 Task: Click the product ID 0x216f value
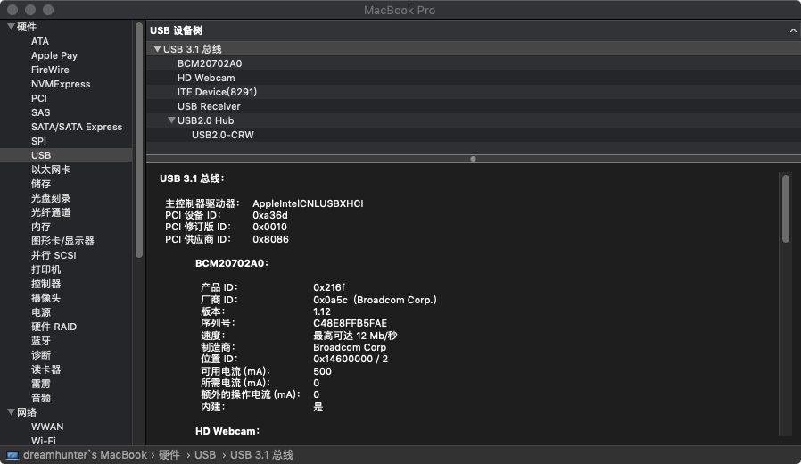click(329, 287)
